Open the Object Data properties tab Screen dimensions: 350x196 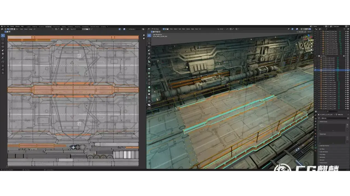316,148
